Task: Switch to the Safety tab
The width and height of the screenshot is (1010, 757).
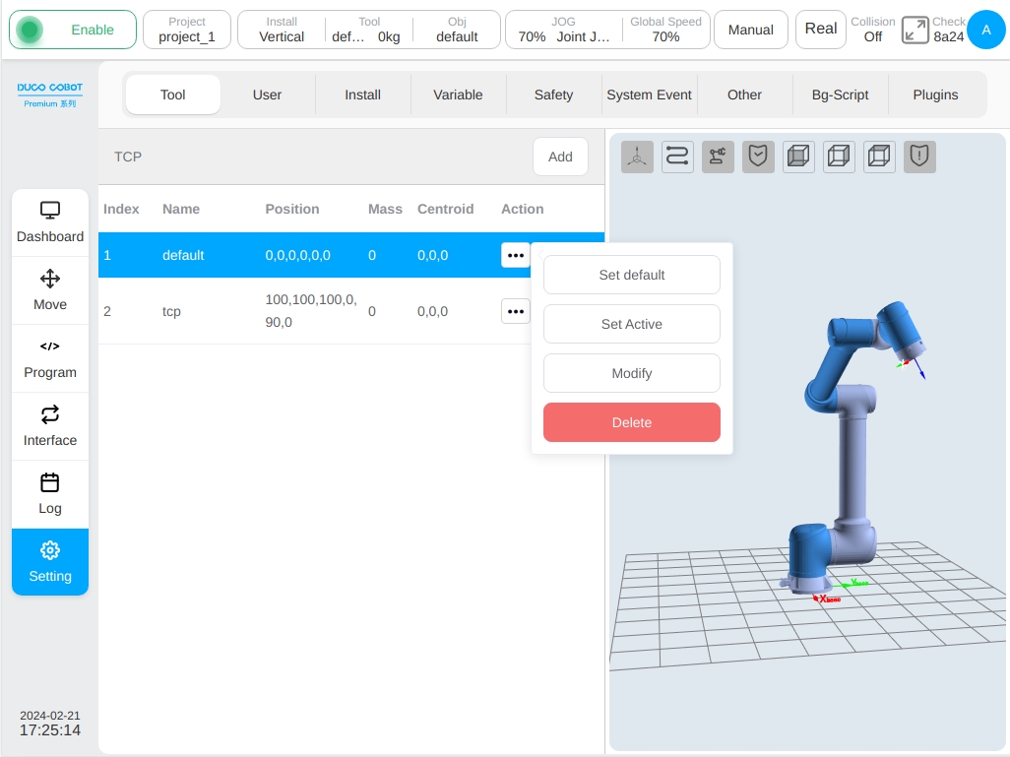Action: (x=553, y=95)
